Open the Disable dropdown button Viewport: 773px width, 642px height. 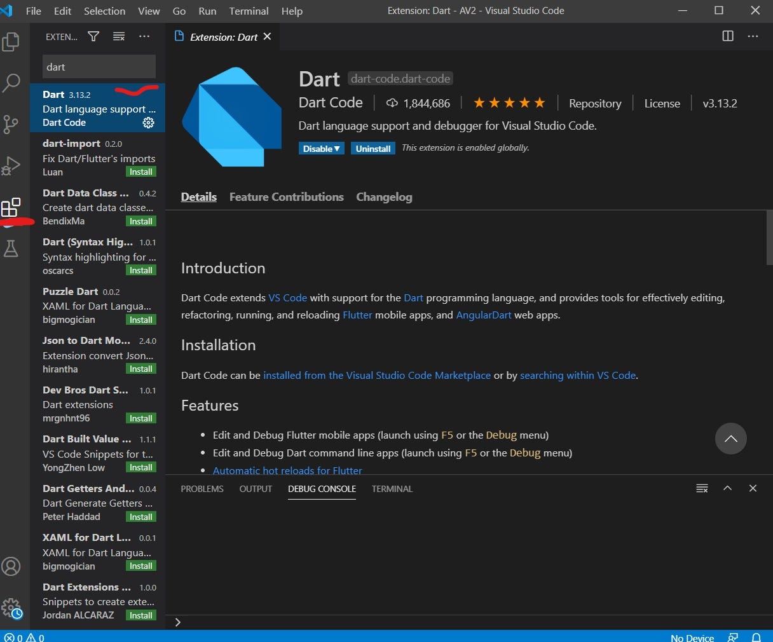pyautogui.click(x=322, y=148)
